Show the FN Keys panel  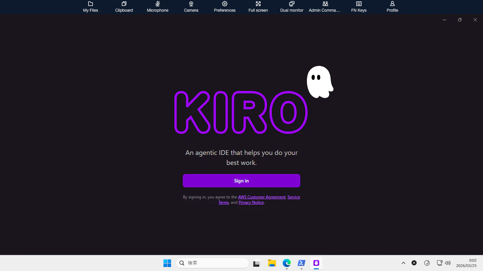point(359,7)
